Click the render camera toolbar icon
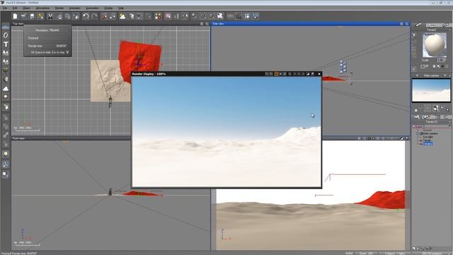 pos(239,16)
